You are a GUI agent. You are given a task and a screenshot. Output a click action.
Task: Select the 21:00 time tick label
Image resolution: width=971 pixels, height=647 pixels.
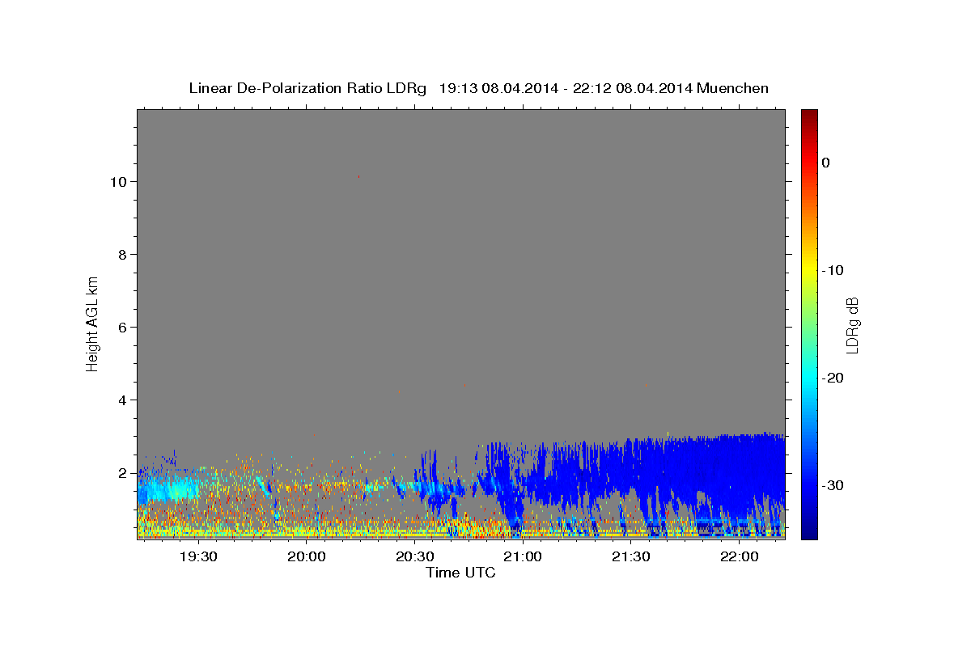coord(523,556)
